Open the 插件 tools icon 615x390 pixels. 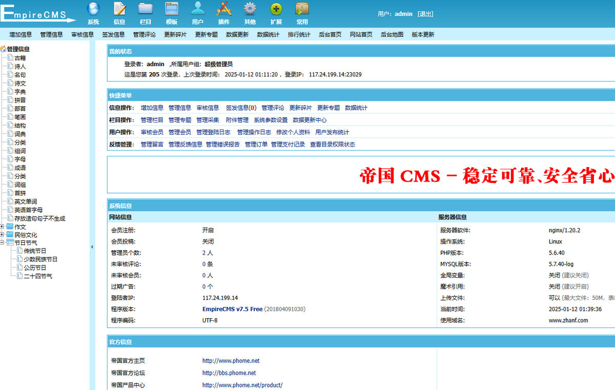pyautogui.click(x=224, y=9)
